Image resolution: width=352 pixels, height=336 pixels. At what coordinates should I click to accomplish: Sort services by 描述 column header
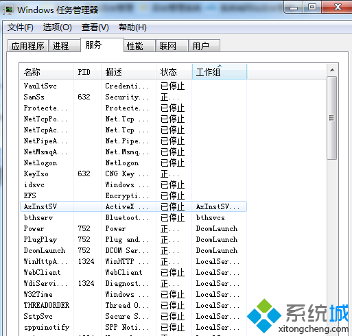click(x=128, y=72)
